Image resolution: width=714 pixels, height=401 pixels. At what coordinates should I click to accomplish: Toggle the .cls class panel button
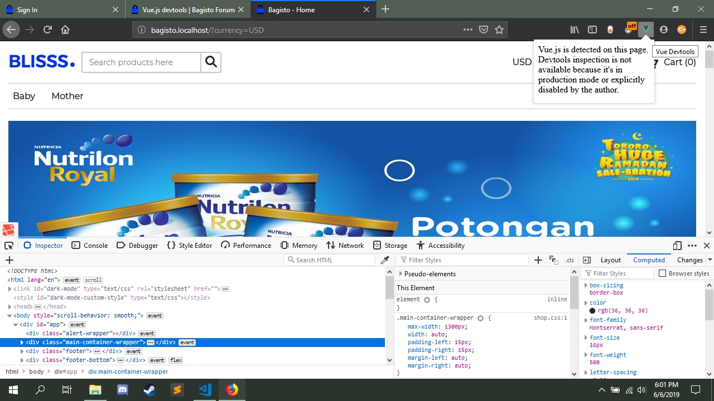[570, 260]
